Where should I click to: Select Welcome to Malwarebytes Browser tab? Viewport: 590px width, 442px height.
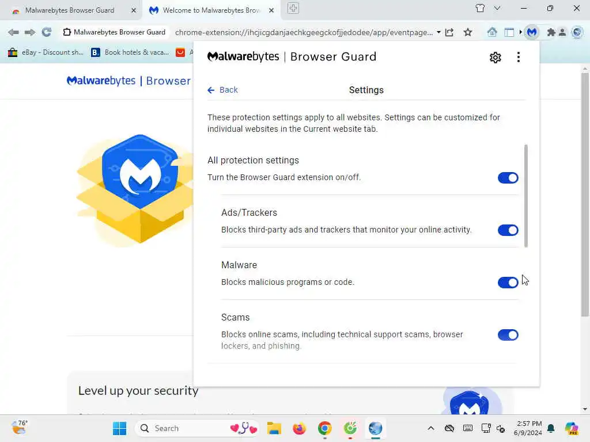click(x=211, y=10)
